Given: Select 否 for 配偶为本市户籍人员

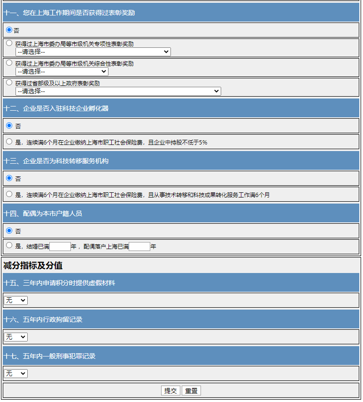Looking at the screenshot, I should pos(9,231).
